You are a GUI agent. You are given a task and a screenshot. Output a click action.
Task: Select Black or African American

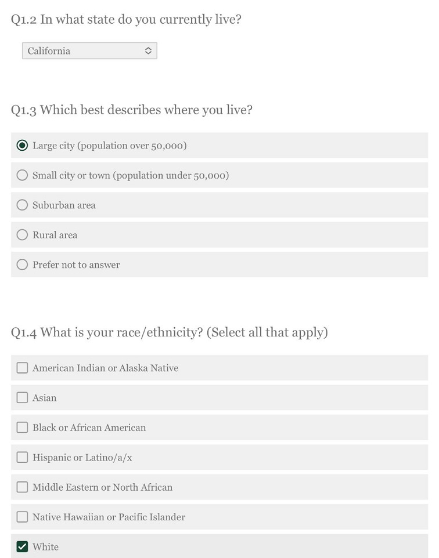pyautogui.click(x=22, y=427)
